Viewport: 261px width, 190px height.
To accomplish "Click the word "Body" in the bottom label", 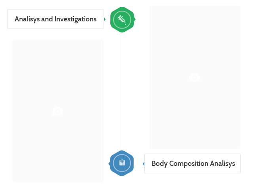I will click(x=159, y=163).
